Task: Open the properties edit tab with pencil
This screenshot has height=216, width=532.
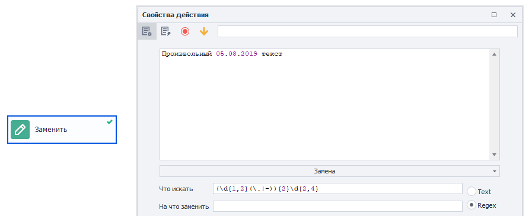Action: (166, 31)
